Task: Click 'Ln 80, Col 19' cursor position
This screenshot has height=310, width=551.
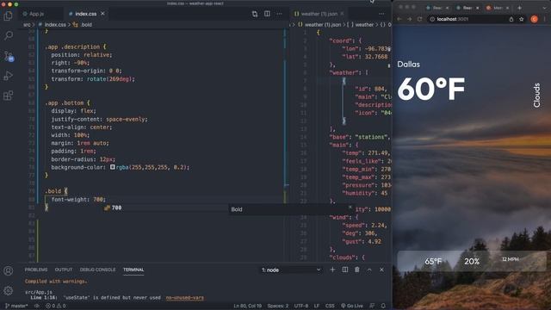Action: point(248,306)
